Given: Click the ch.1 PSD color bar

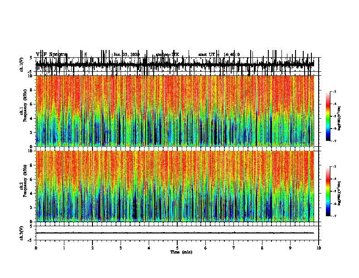Looking at the screenshot, I should pos(328,116).
